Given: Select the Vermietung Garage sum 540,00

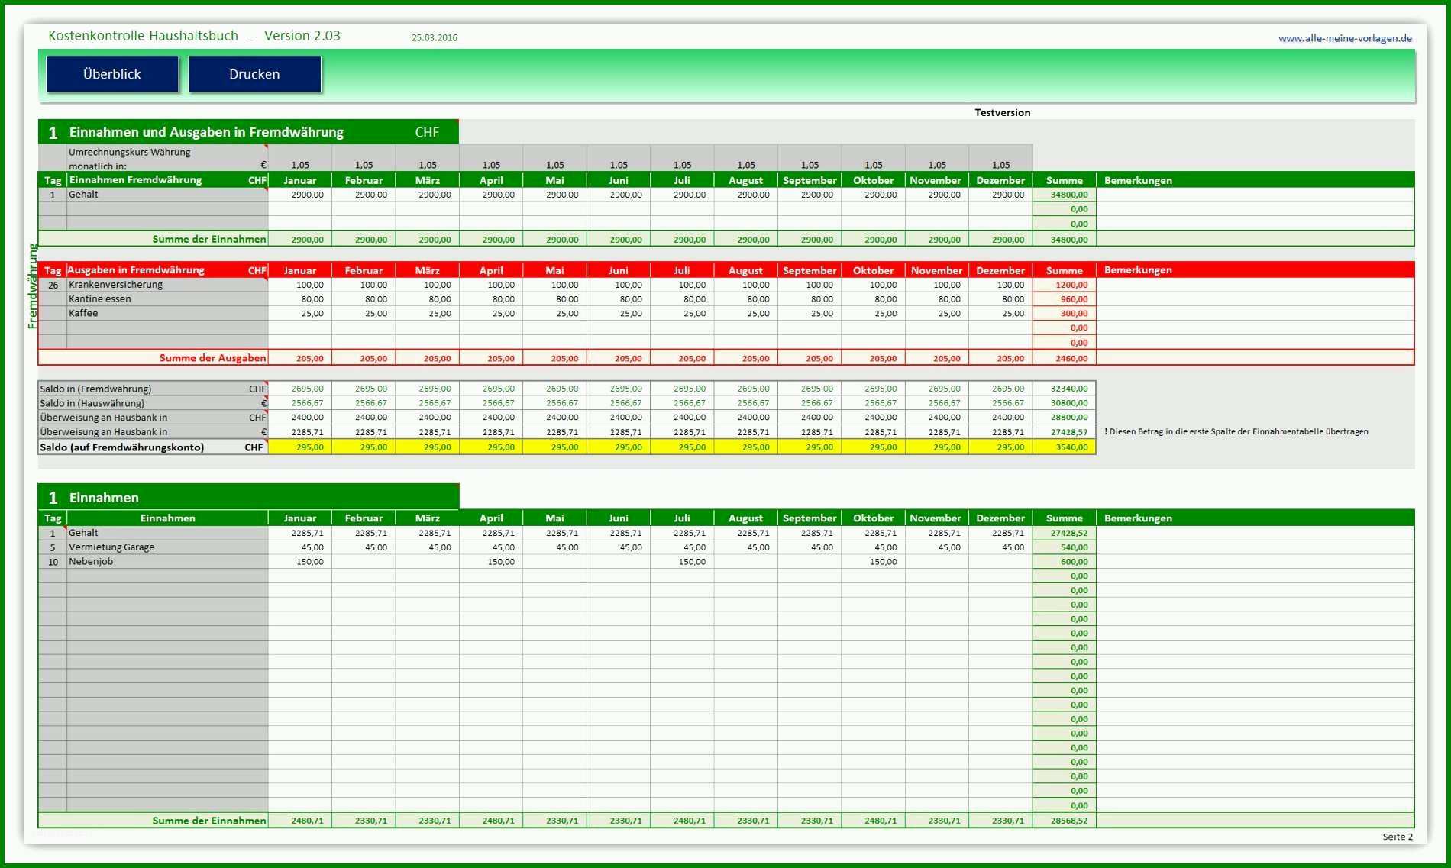Looking at the screenshot, I should (1064, 547).
